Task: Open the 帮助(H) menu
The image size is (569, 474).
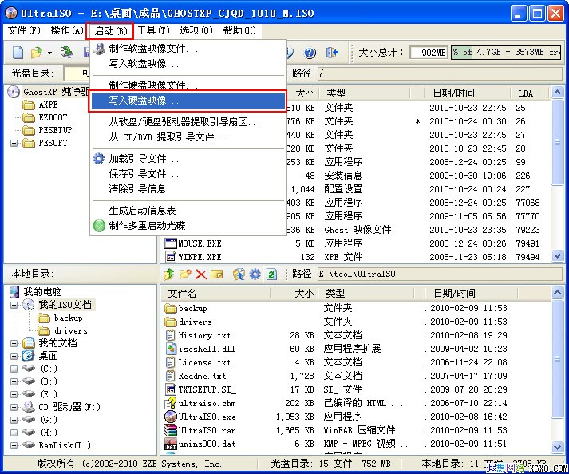Action: coord(239,30)
